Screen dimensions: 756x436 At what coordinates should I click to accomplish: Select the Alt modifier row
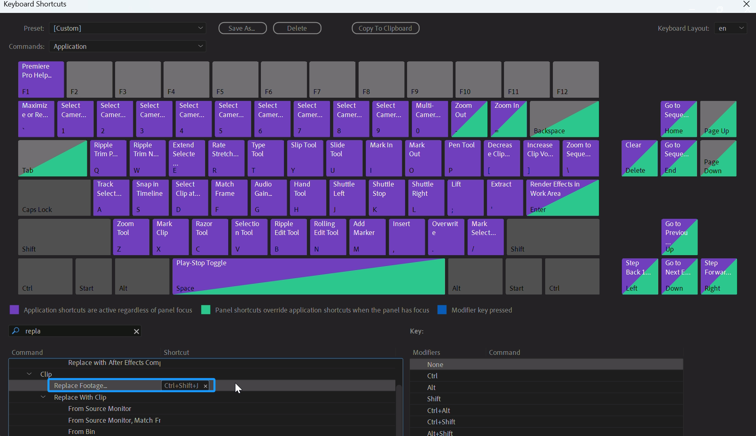431,388
